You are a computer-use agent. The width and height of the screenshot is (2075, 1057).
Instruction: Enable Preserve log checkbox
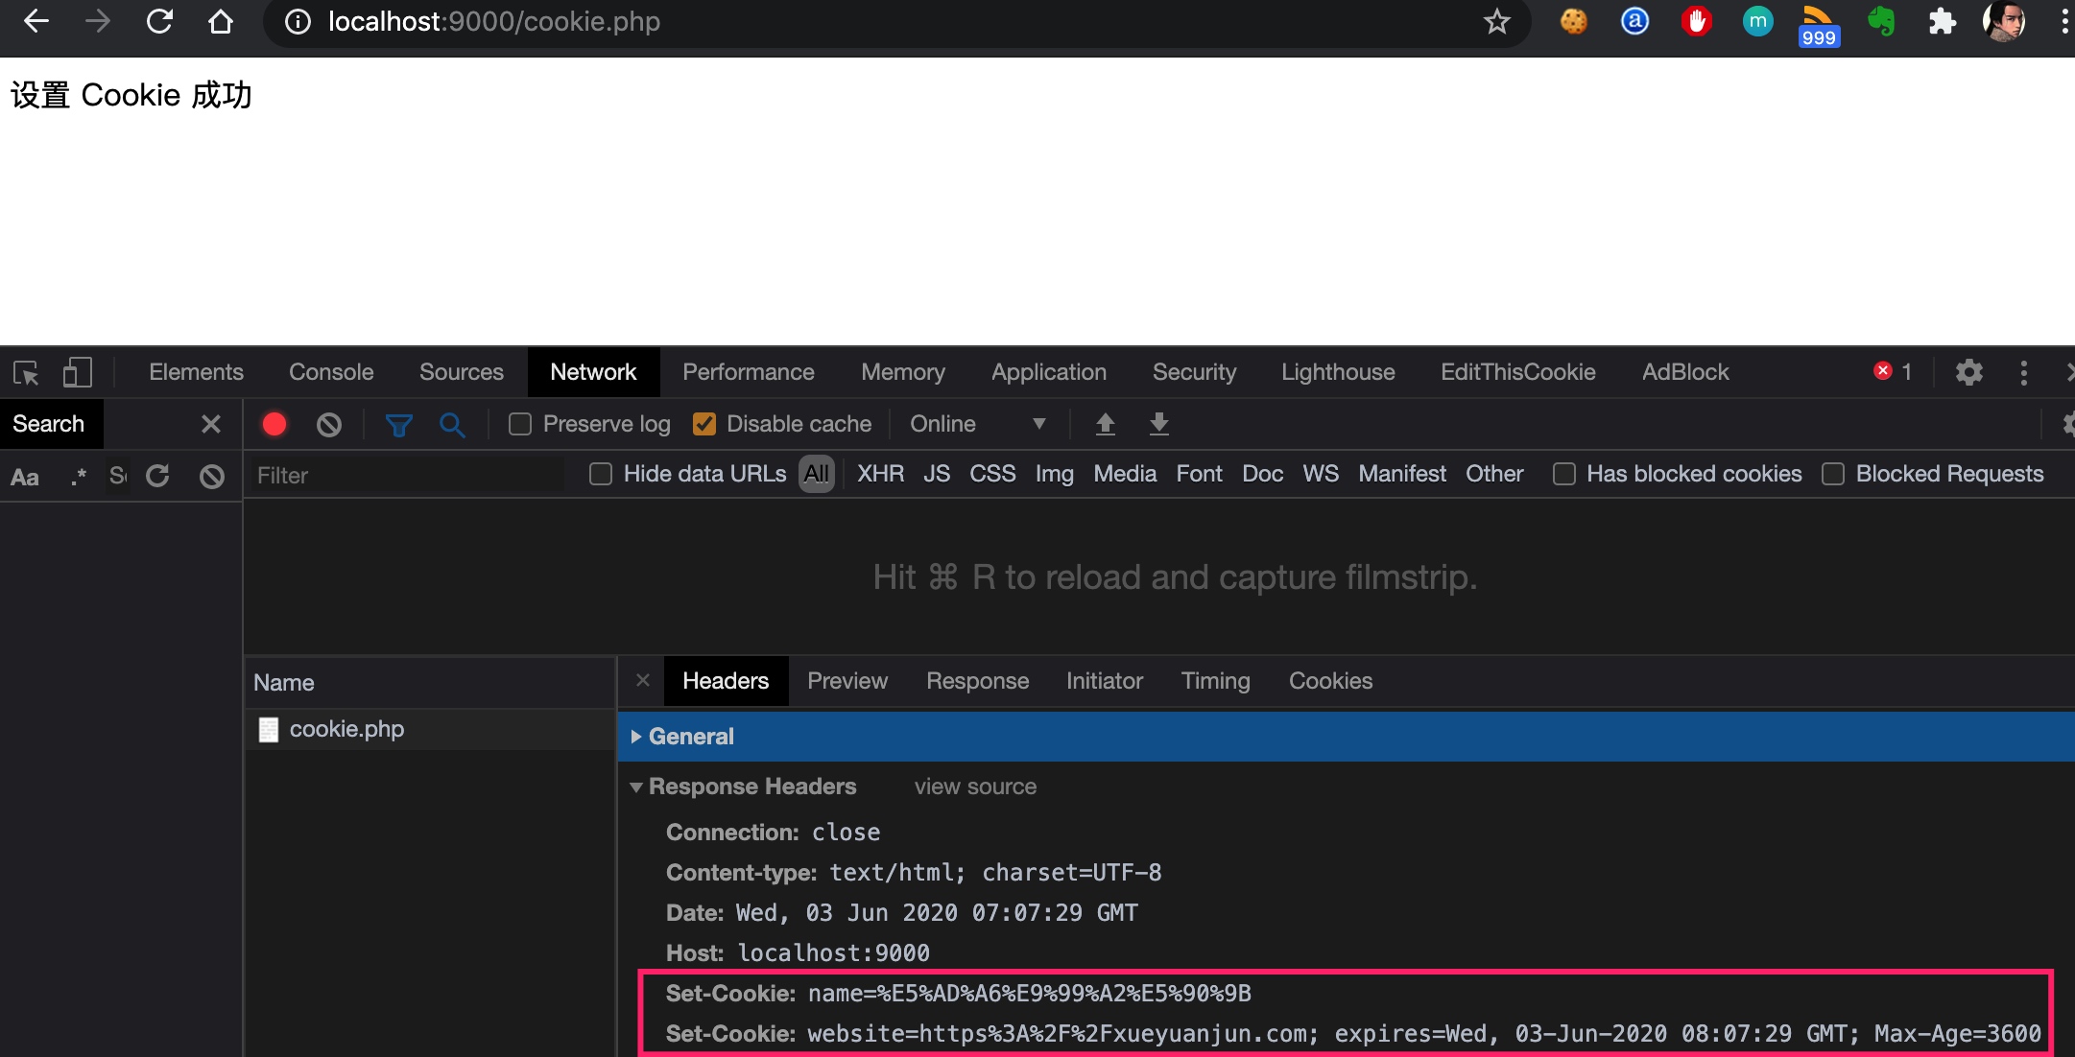pos(520,424)
